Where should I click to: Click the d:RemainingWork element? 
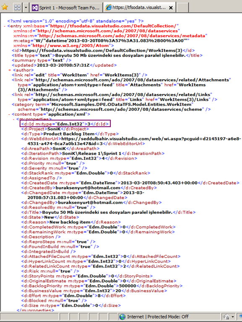(98, 232)
